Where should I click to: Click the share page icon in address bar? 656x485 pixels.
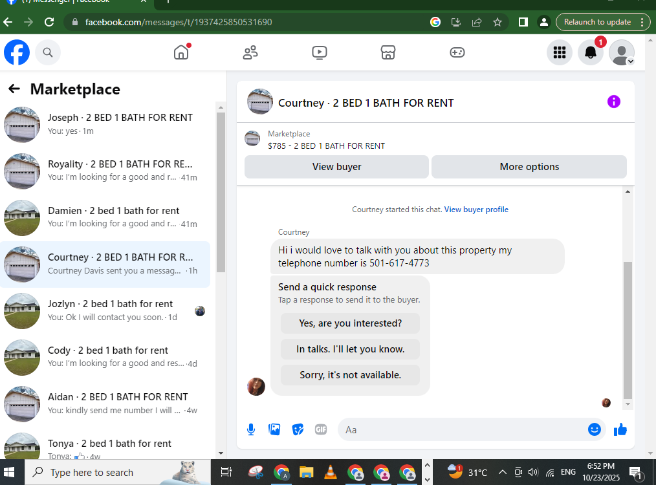(x=477, y=22)
